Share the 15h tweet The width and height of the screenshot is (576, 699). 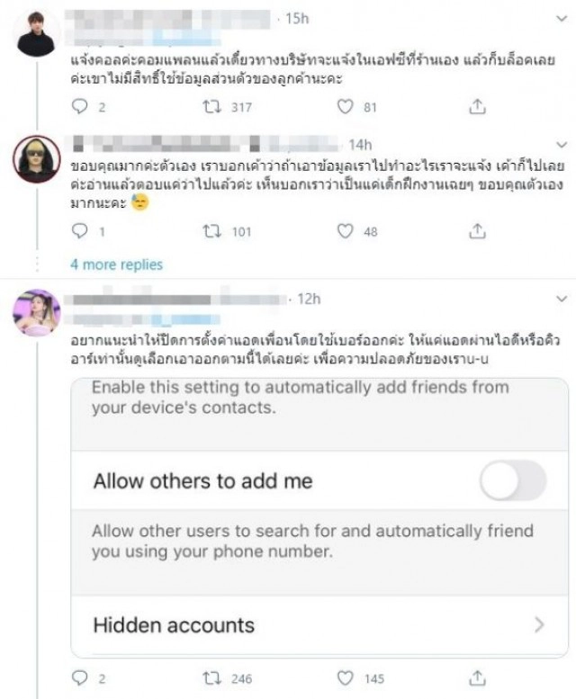pyautogui.click(x=476, y=106)
